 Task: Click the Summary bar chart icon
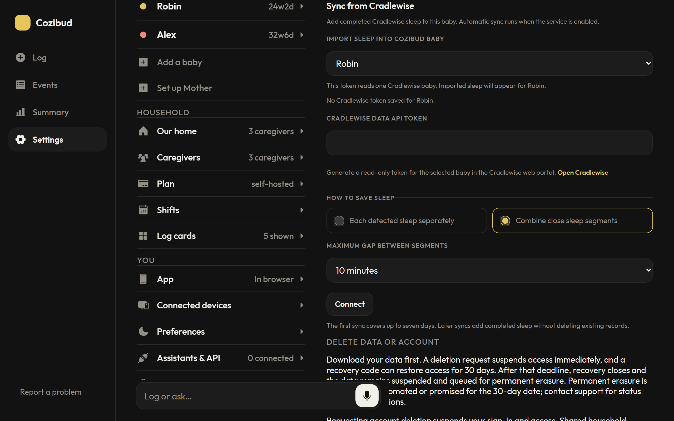click(21, 112)
